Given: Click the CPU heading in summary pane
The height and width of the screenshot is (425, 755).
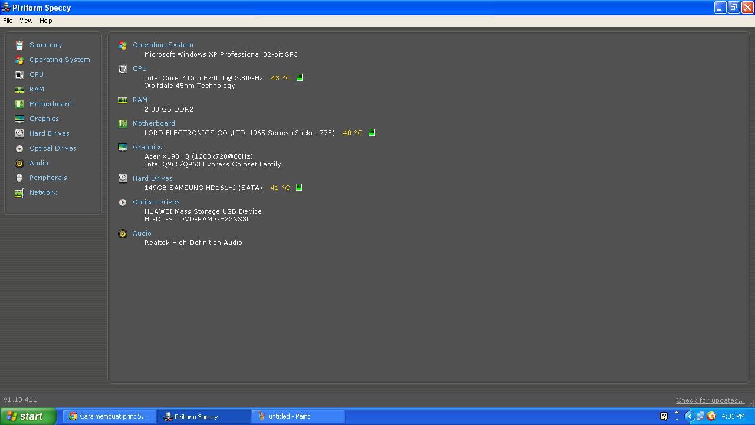Looking at the screenshot, I should click(140, 68).
